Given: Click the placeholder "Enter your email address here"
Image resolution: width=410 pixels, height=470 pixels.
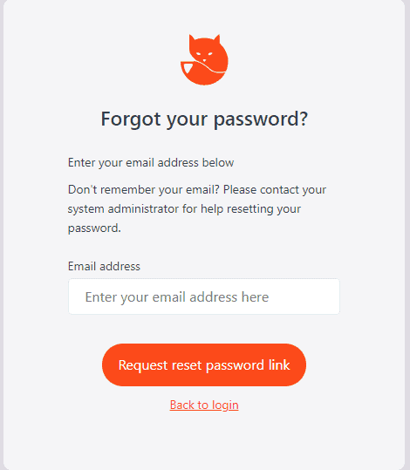Looking at the screenshot, I should [x=177, y=297].
